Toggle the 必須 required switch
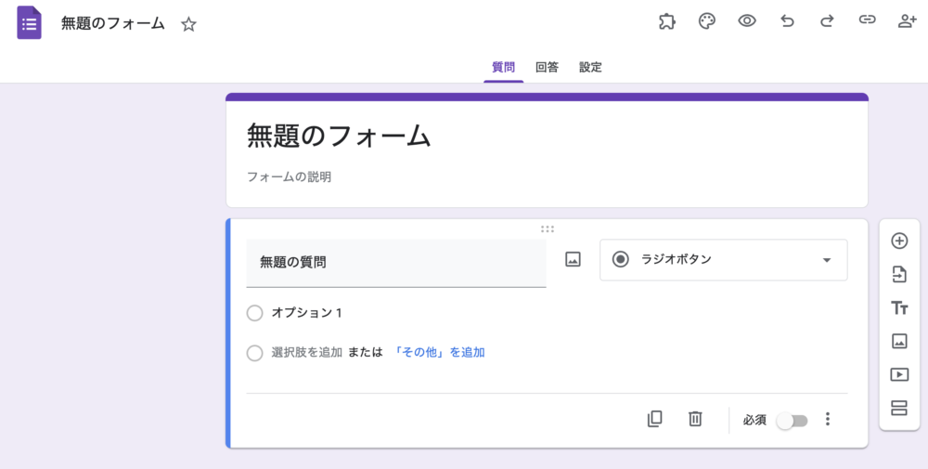This screenshot has height=469, width=928. coord(793,421)
